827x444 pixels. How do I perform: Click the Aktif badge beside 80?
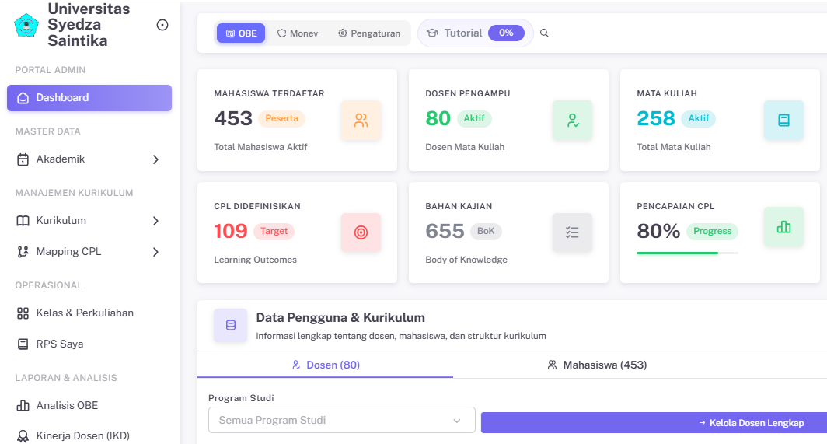[473, 118]
